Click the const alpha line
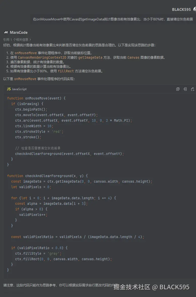 tap(51, 204)
